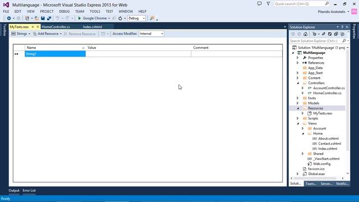Expand the Scripts folder node
The width and height of the screenshot is (359, 202).
[298, 118]
